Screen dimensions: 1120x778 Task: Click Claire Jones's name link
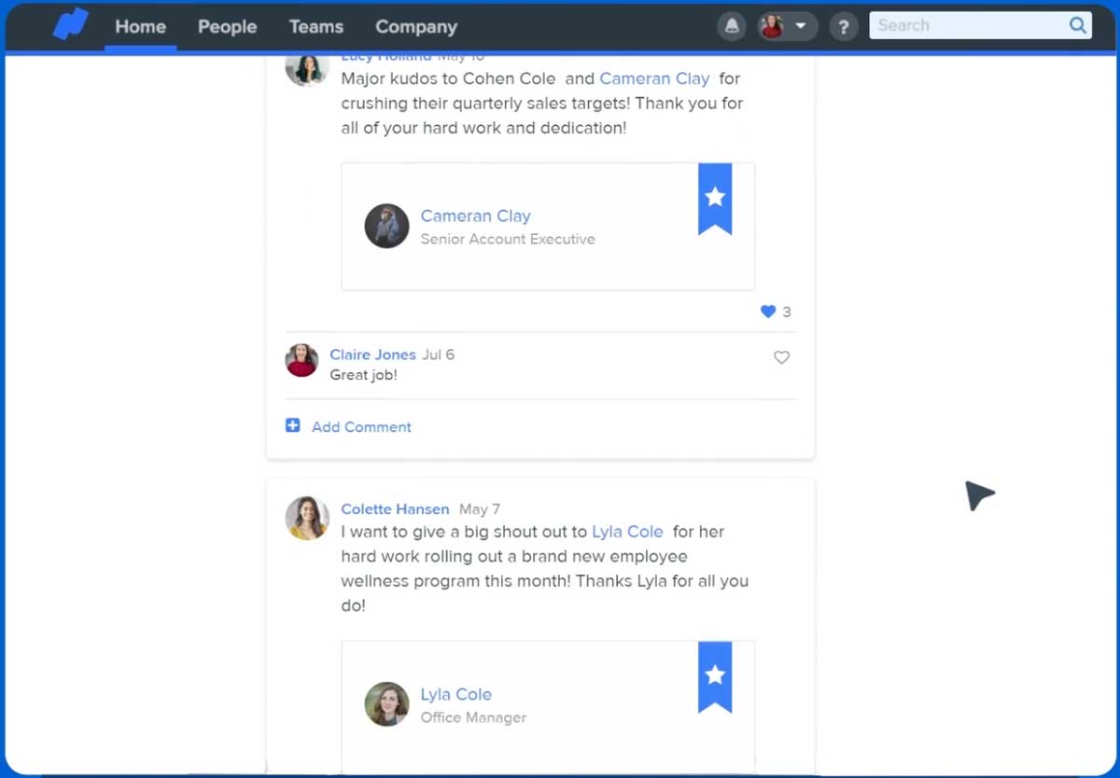[x=372, y=354]
